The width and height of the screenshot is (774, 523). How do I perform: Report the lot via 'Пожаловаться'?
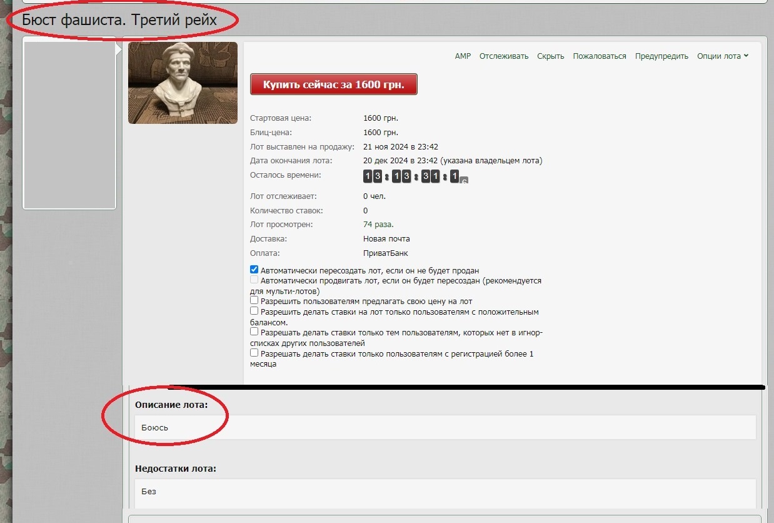tap(599, 56)
